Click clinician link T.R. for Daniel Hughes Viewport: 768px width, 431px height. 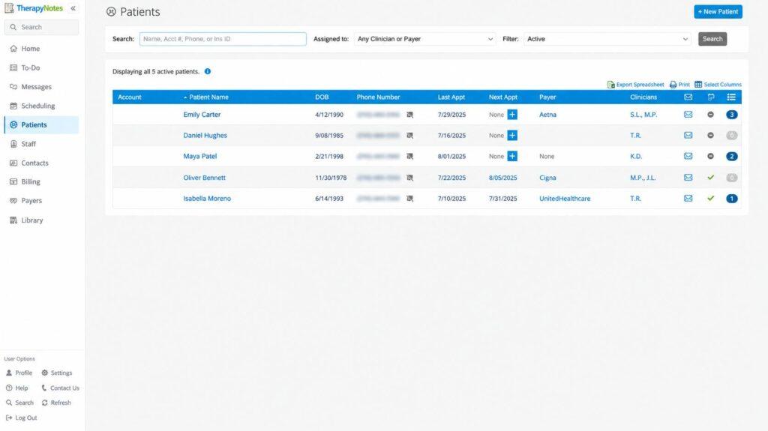coord(635,135)
